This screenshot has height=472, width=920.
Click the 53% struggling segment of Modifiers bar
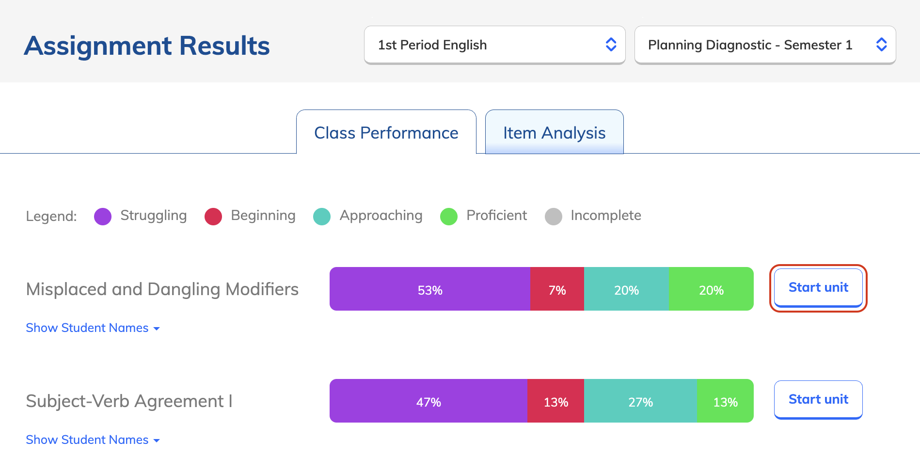tap(430, 289)
